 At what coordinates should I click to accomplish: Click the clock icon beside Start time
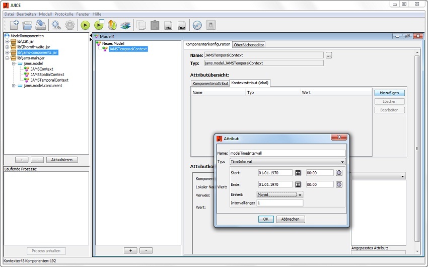pos(339,172)
